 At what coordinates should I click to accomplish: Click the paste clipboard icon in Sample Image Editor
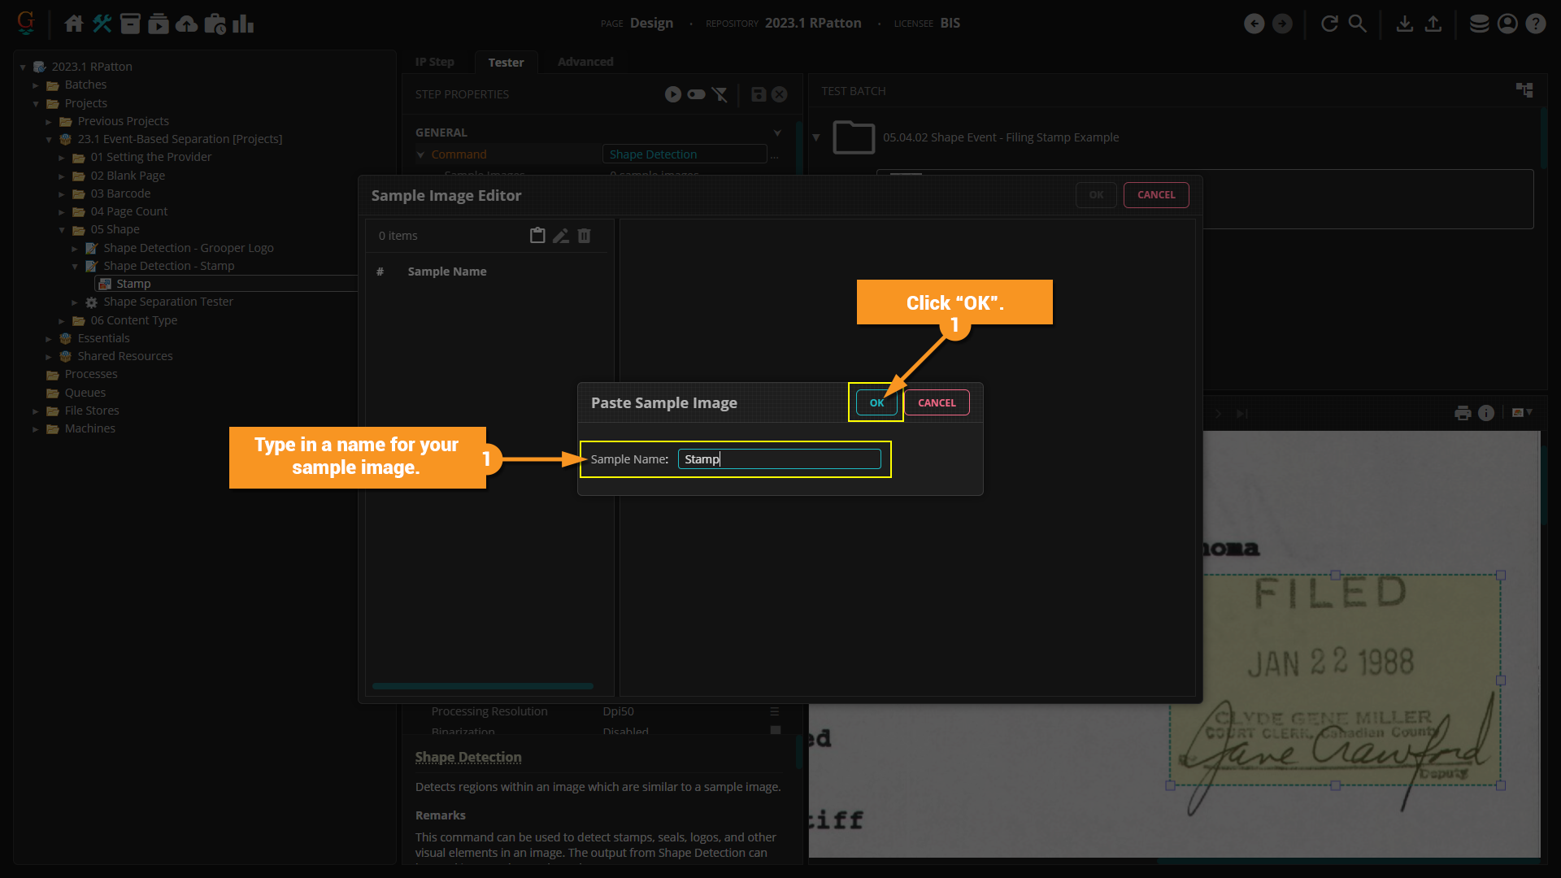click(x=537, y=236)
